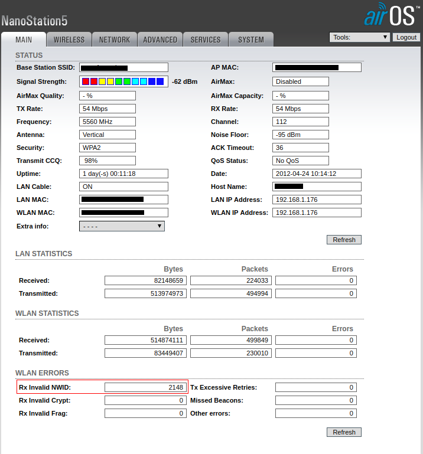Viewport: 423px width, 454px height.
Task: Go to the Advanced tab
Action: (x=160, y=40)
